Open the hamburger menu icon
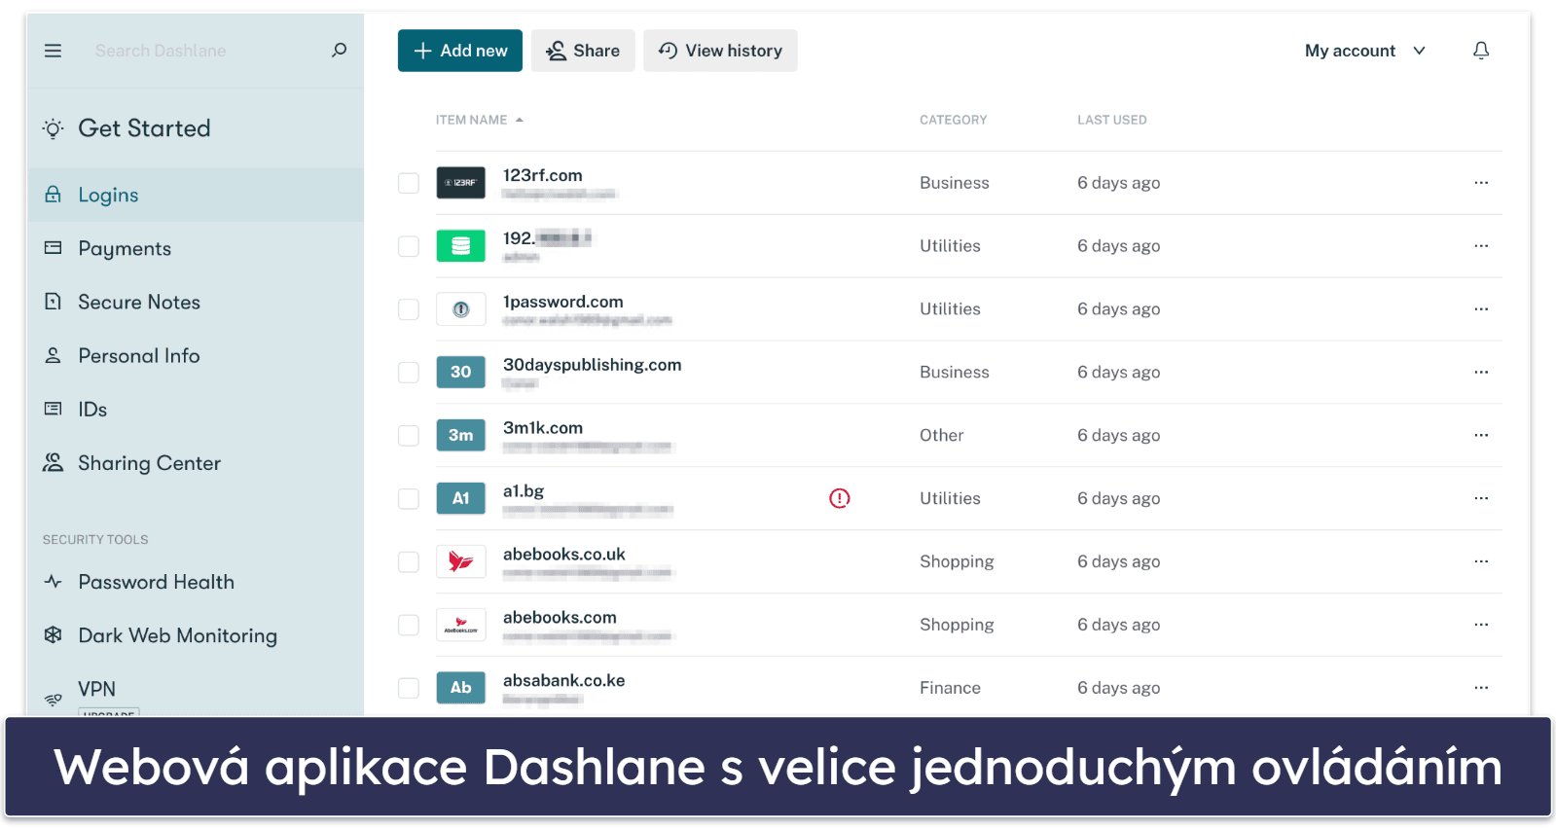This screenshot has width=1556, height=828. coord(53,51)
